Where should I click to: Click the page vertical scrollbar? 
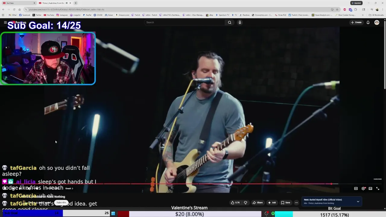coord(384,54)
